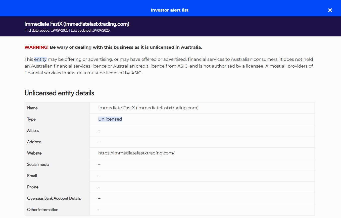Click the website URL immediatefastxtrading.com

(x=136, y=153)
